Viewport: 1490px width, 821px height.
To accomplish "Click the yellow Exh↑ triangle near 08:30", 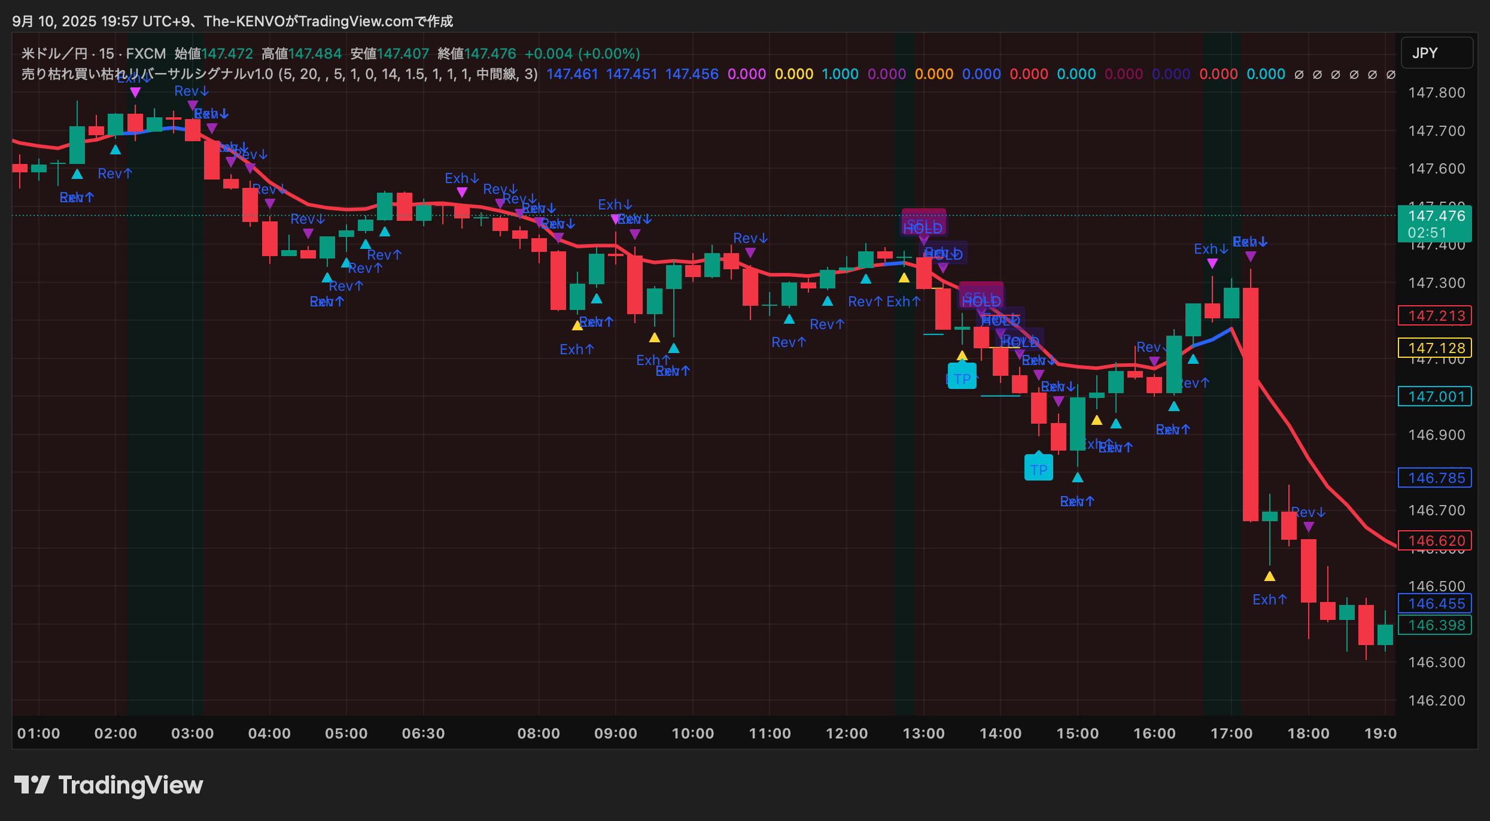I will click(x=577, y=326).
